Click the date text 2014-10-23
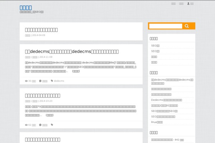The height and width of the screenshot is (143, 215). click(x=46, y=101)
